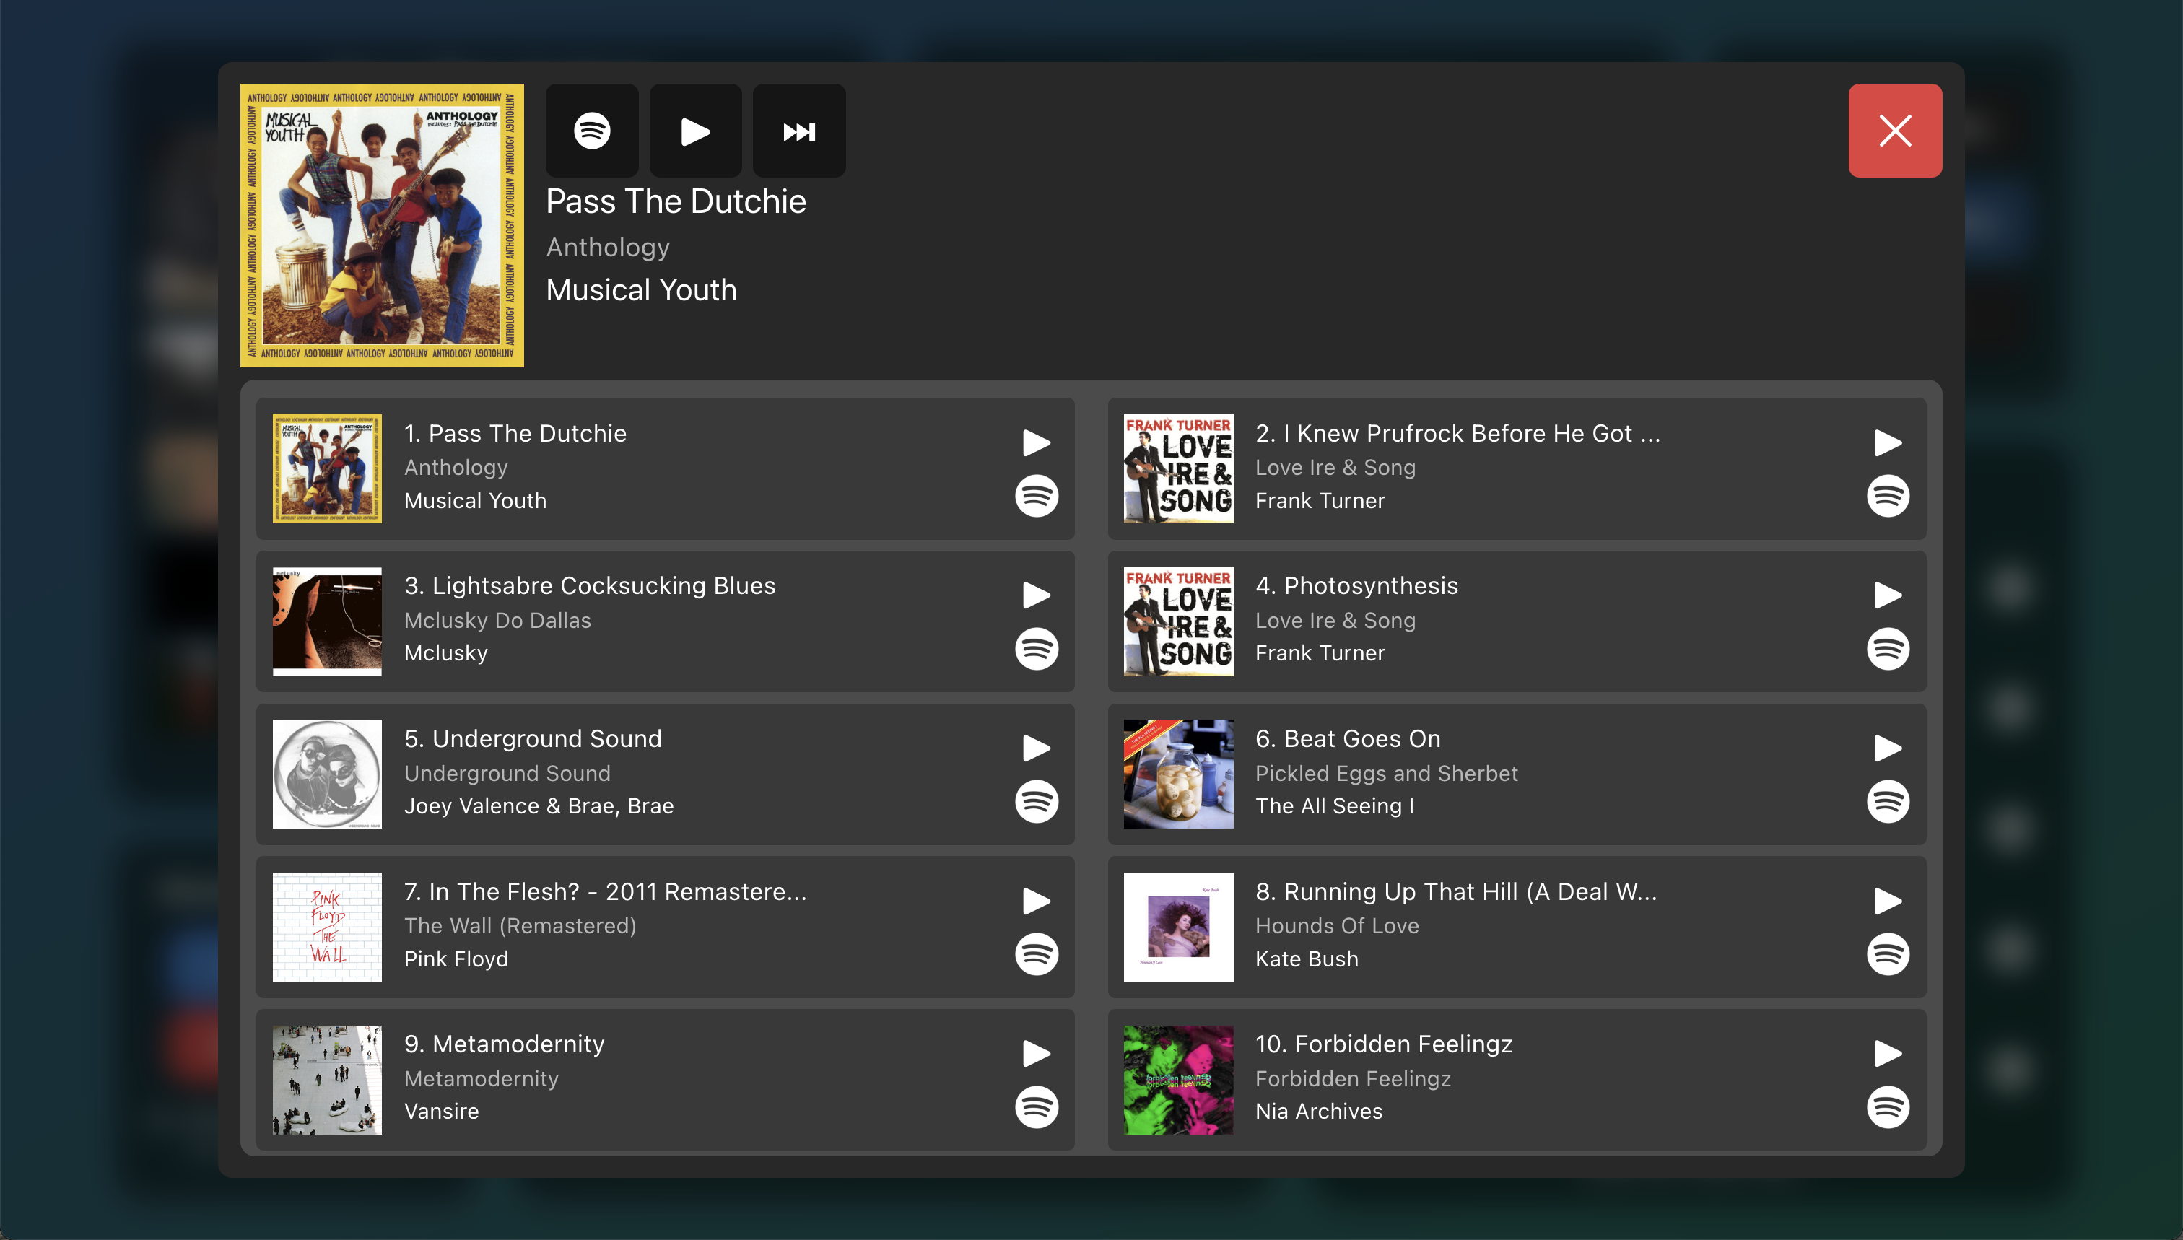The image size is (2183, 1240).
Task: Select '5. Underground Sound' title text
Action: click(x=533, y=738)
